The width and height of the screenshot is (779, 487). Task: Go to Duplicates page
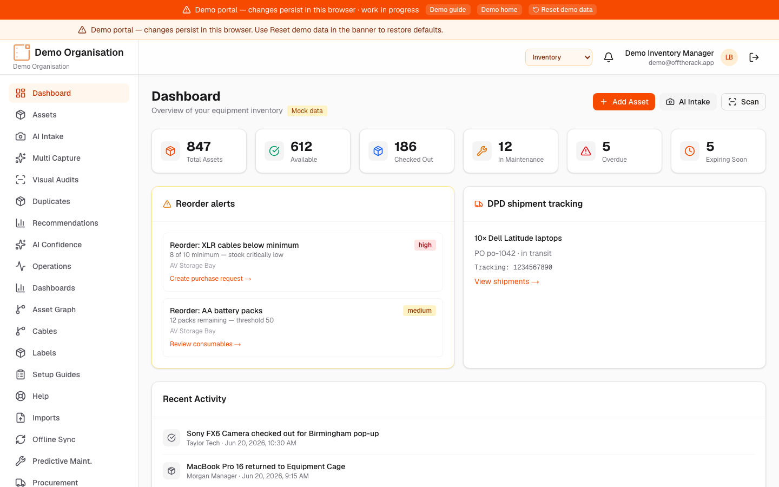click(x=69, y=201)
